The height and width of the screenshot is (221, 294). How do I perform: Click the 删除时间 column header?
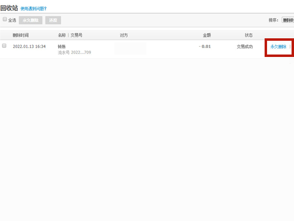[21, 35]
